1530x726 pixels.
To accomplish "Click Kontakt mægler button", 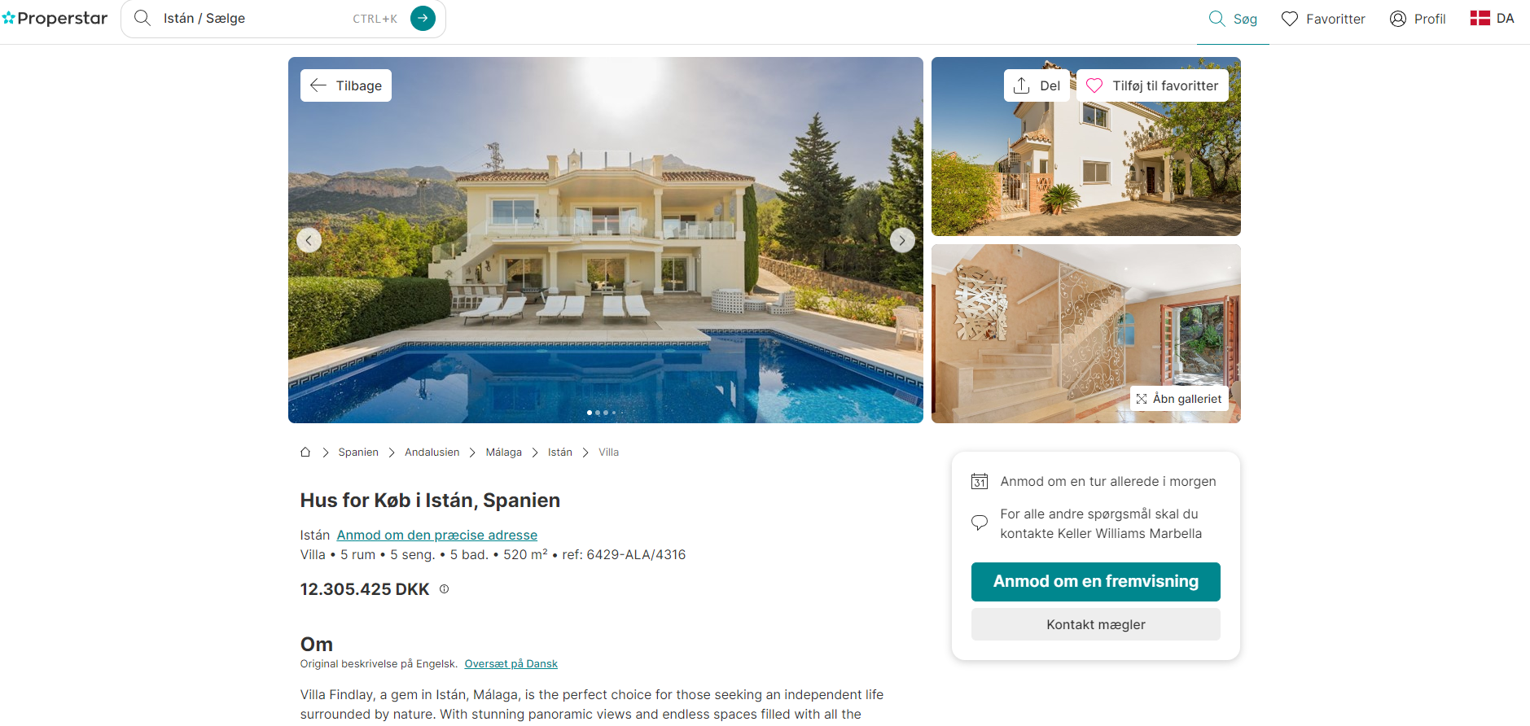I will (1095, 624).
